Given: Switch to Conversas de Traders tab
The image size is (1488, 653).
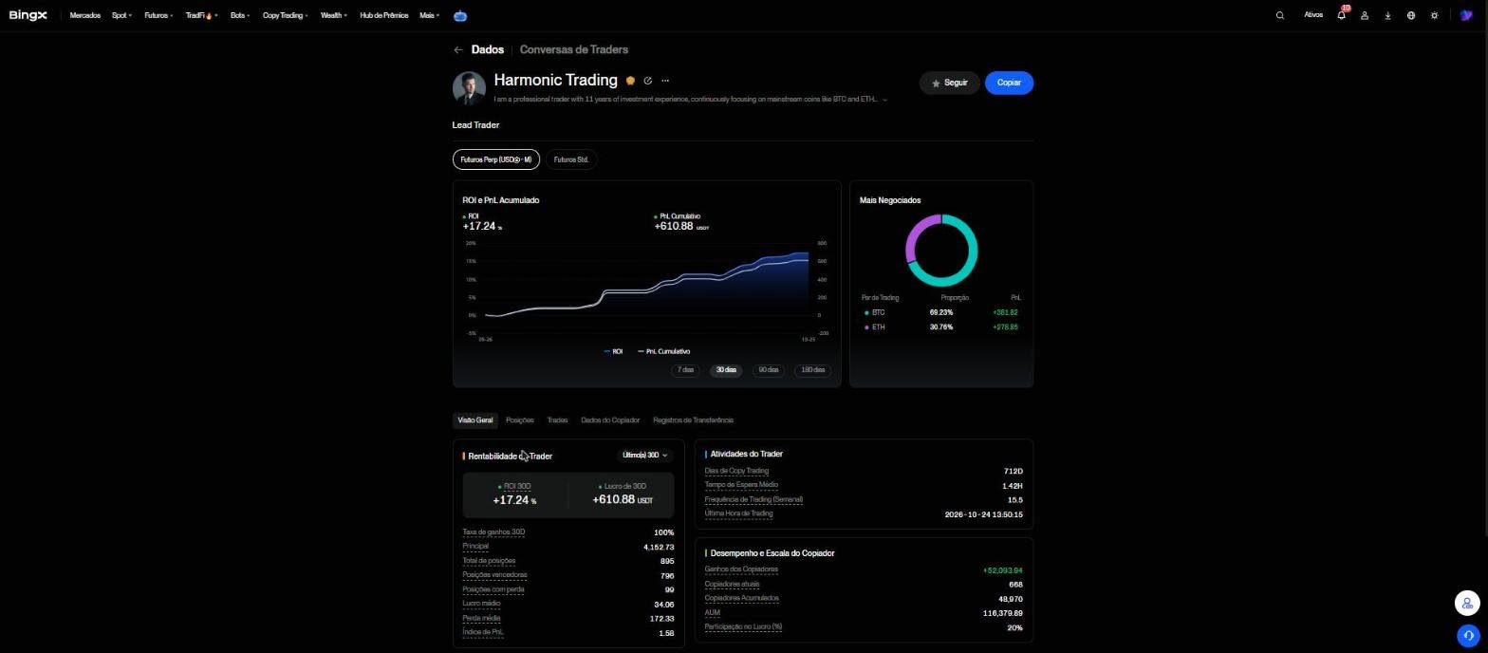Looking at the screenshot, I should pos(573,49).
